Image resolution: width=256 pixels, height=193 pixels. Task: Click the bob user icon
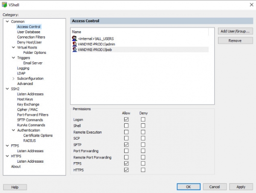75,50
